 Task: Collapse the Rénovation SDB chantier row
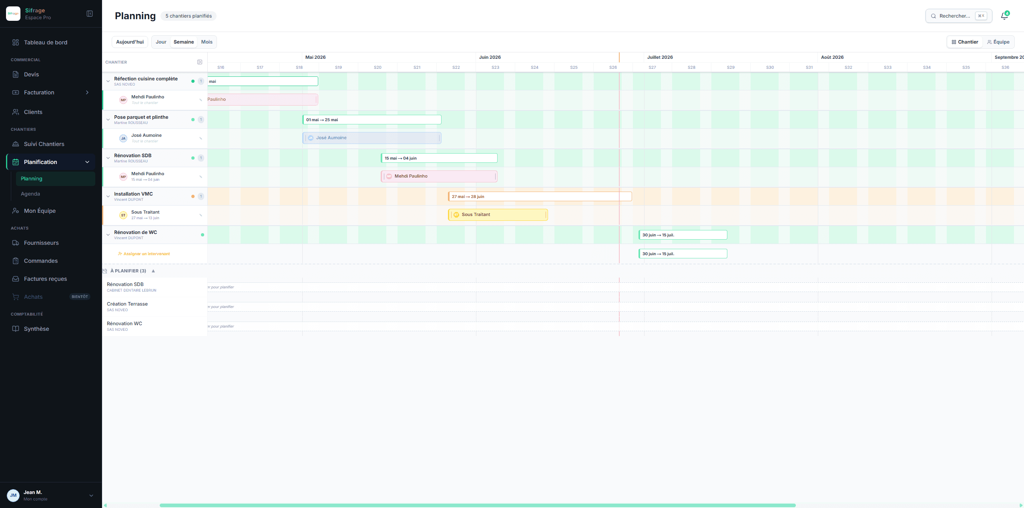tap(108, 158)
